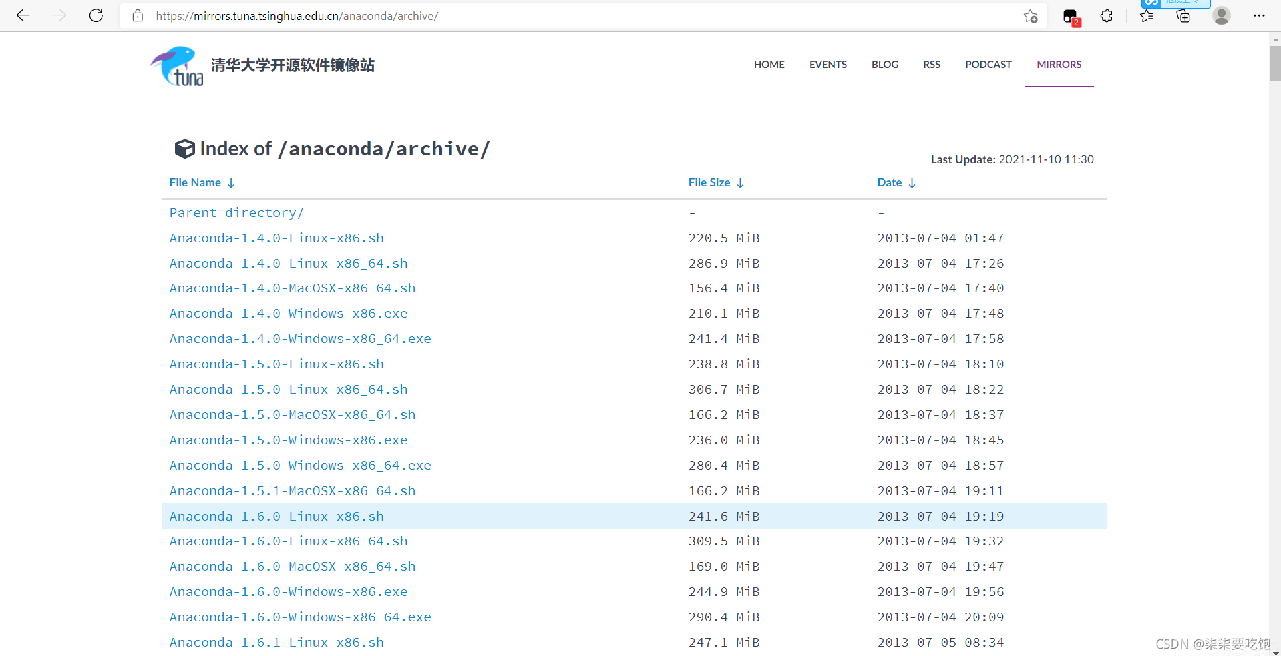Image resolution: width=1281 pixels, height=656 pixels.
Task: Sort by Date column
Action: click(896, 182)
